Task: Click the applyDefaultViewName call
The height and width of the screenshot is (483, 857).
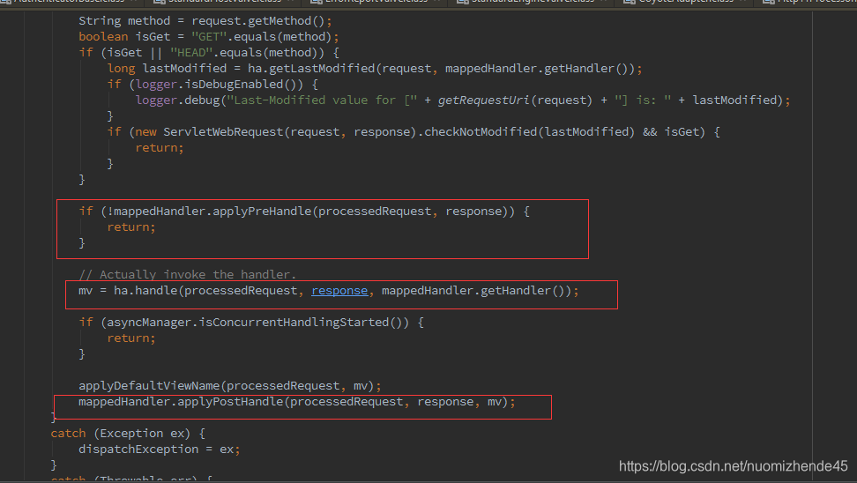Action: (x=230, y=386)
